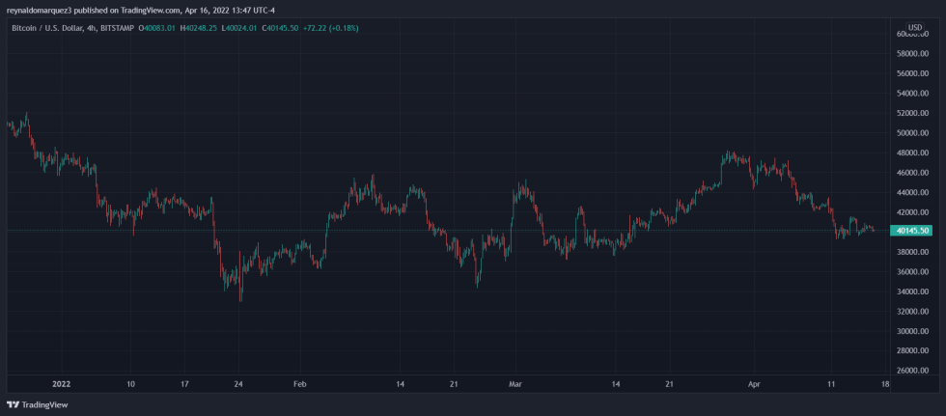The width and height of the screenshot is (946, 416).
Task: Click the 2022 label on time axis
Action: click(x=62, y=383)
